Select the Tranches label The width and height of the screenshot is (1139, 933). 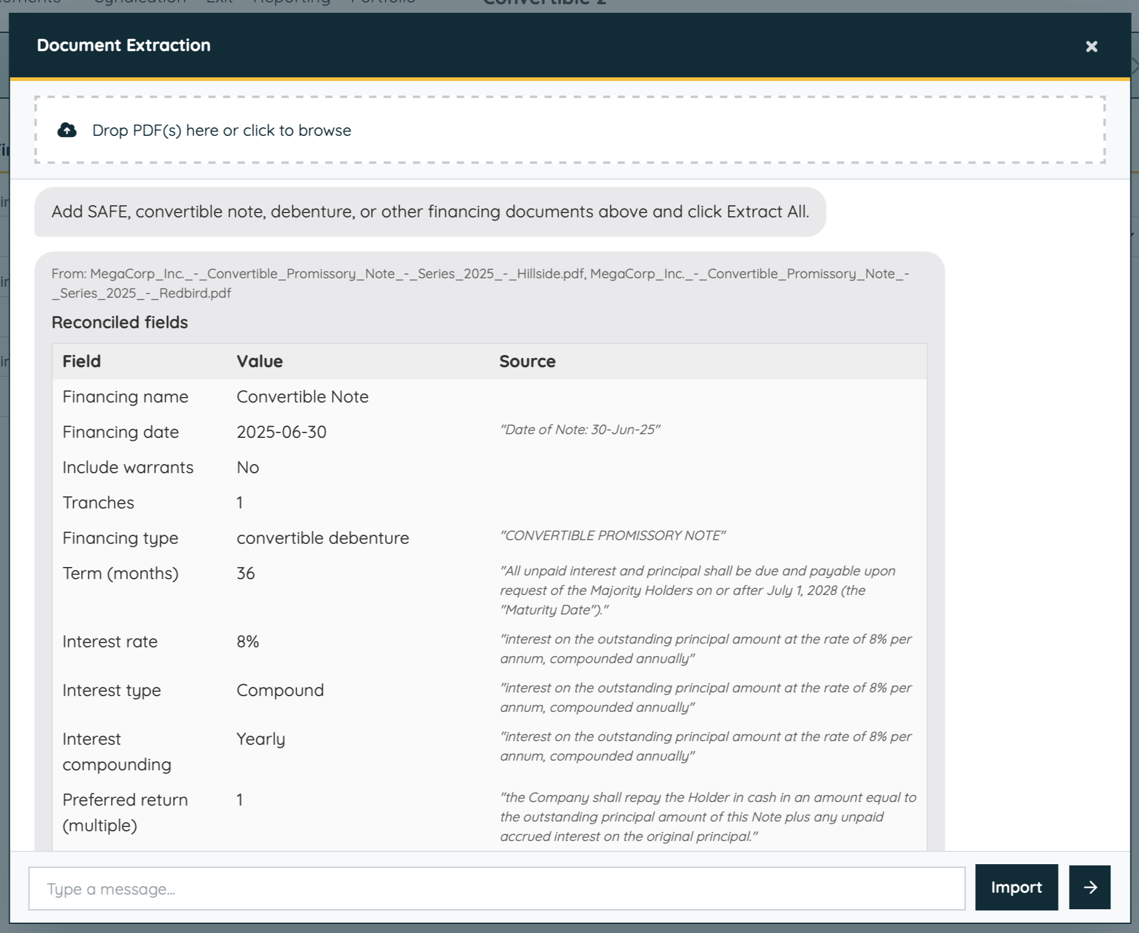tap(98, 502)
